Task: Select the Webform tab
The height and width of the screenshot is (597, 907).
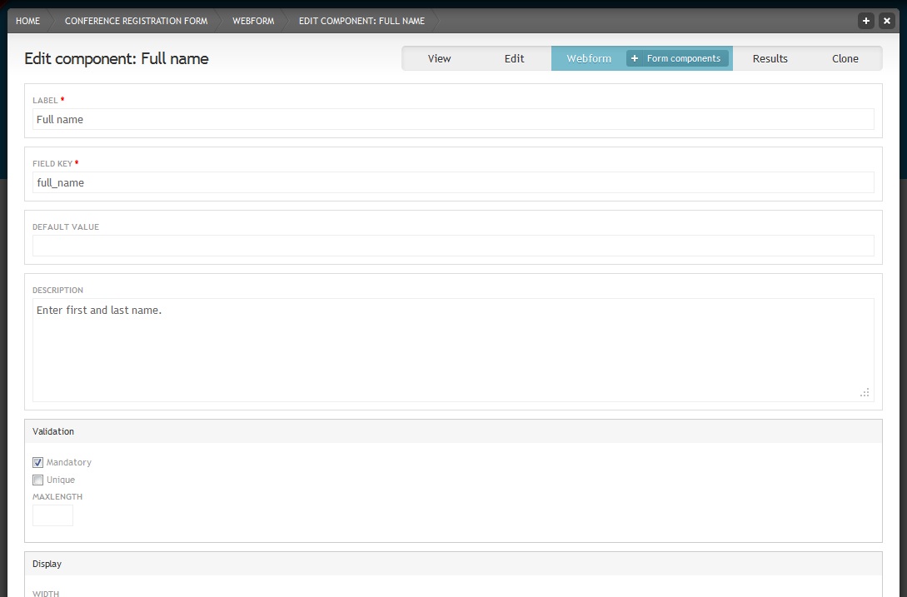Action: (x=589, y=58)
